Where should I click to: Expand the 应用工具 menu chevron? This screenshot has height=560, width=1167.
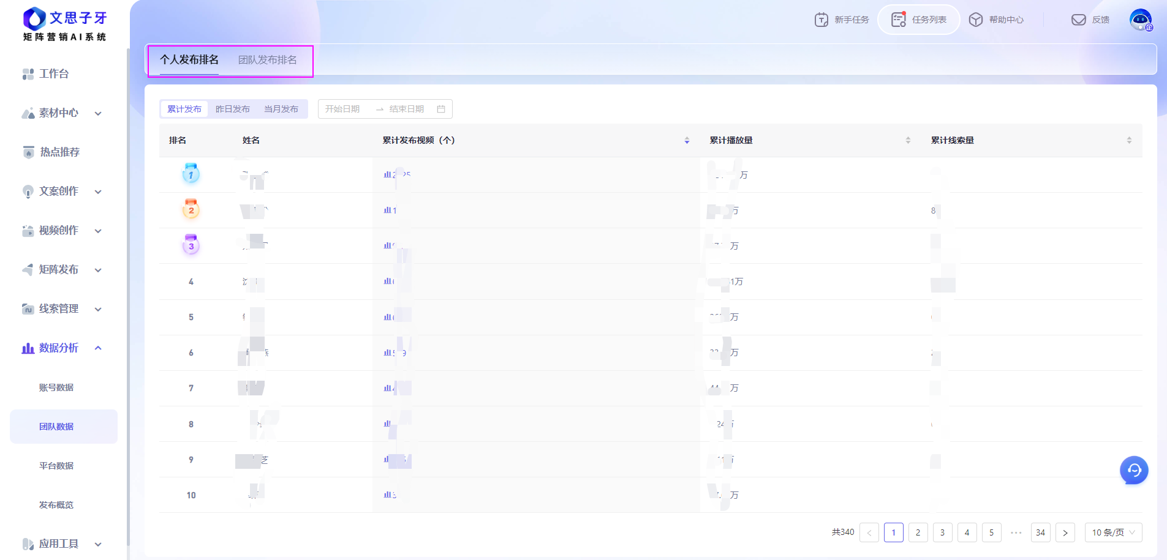[x=98, y=544]
